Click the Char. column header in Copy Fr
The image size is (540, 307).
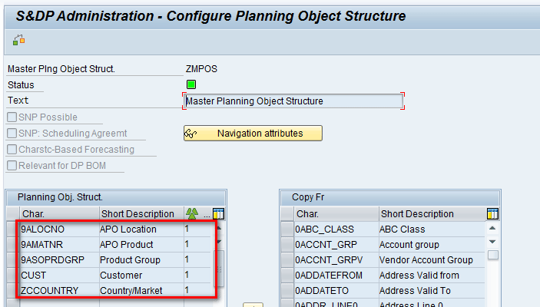(x=336, y=213)
